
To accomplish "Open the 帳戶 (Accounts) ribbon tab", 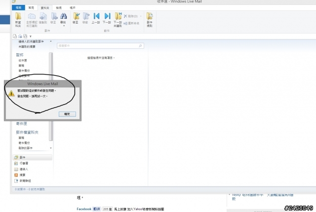I will tap(73, 8).
